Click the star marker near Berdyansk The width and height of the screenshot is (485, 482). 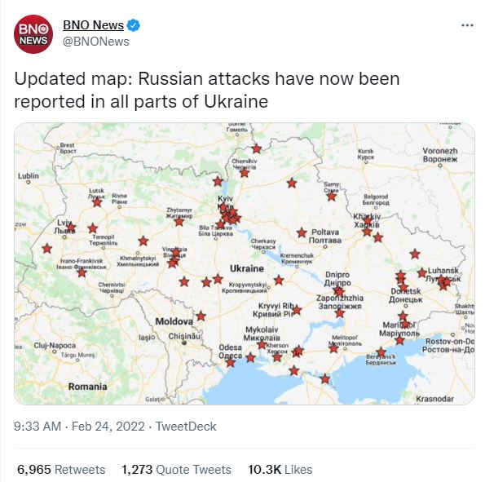[381, 352]
